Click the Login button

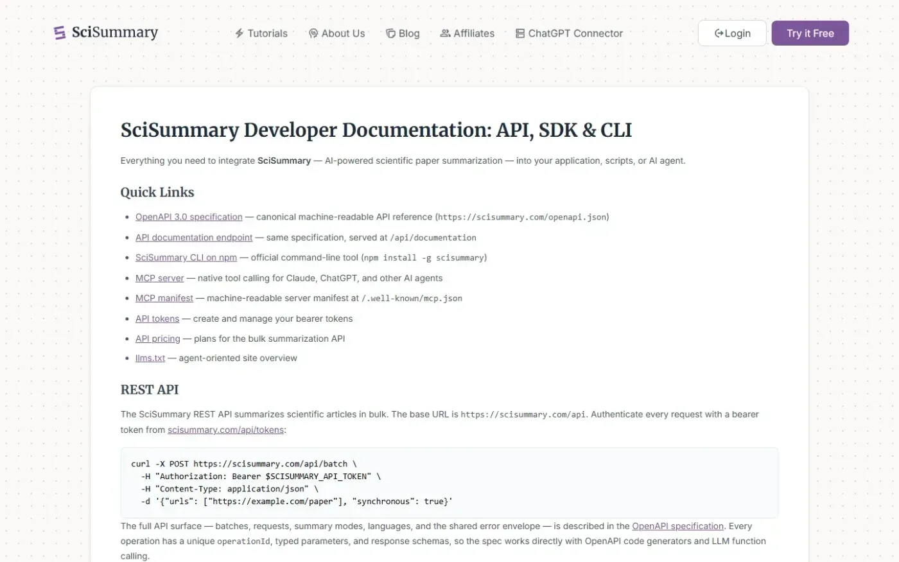(732, 33)
